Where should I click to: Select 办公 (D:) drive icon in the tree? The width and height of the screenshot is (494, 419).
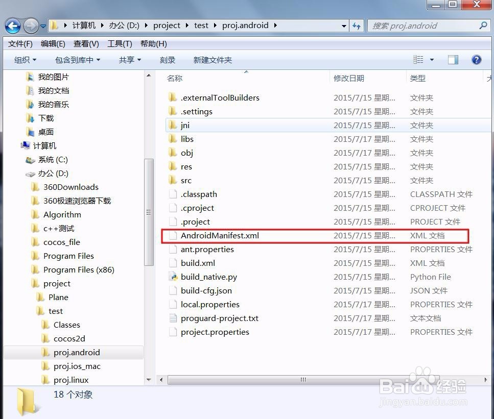(30, 174)
